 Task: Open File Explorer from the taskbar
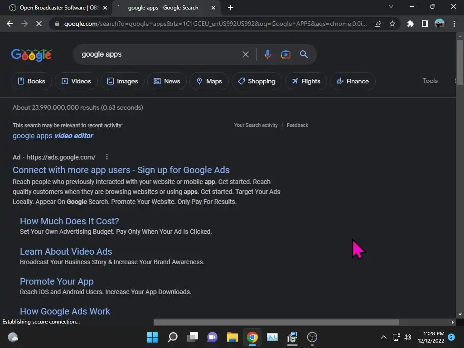click(232, 337)
